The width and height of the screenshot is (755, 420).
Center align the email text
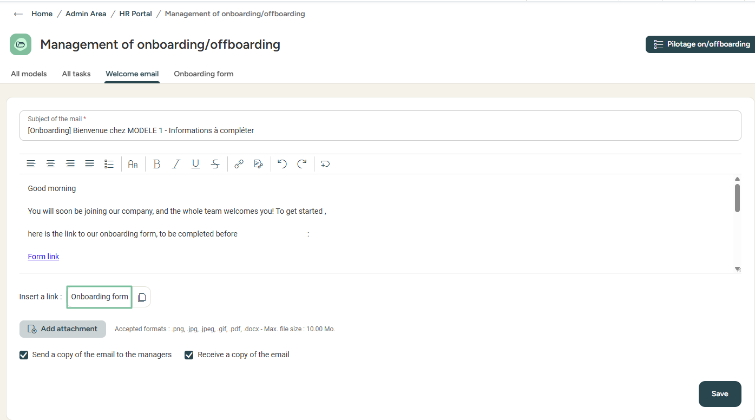(x=50, y=164)
